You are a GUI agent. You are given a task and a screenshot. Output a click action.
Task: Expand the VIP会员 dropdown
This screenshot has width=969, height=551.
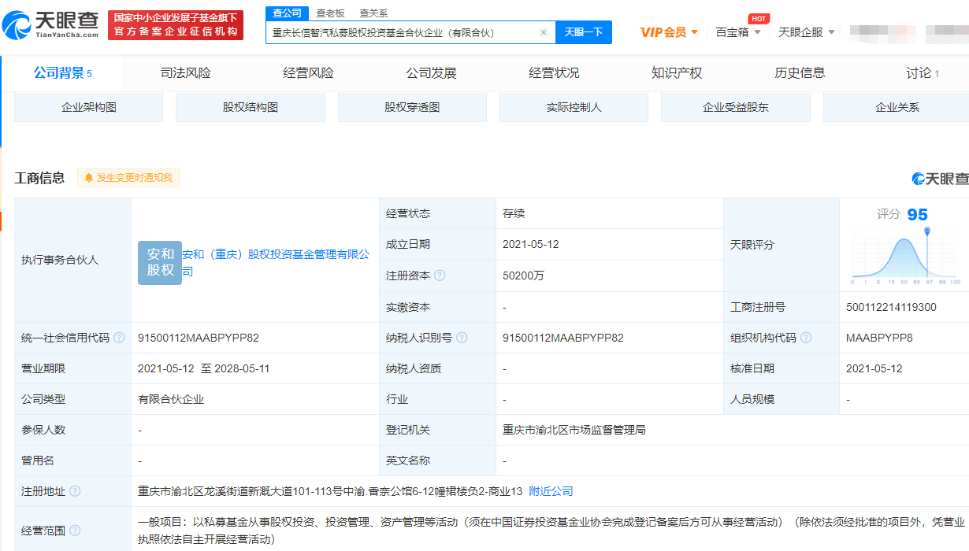click(x=669, y=32)
